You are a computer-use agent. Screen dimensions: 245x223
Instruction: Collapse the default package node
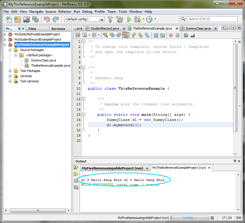pos(15,55)
